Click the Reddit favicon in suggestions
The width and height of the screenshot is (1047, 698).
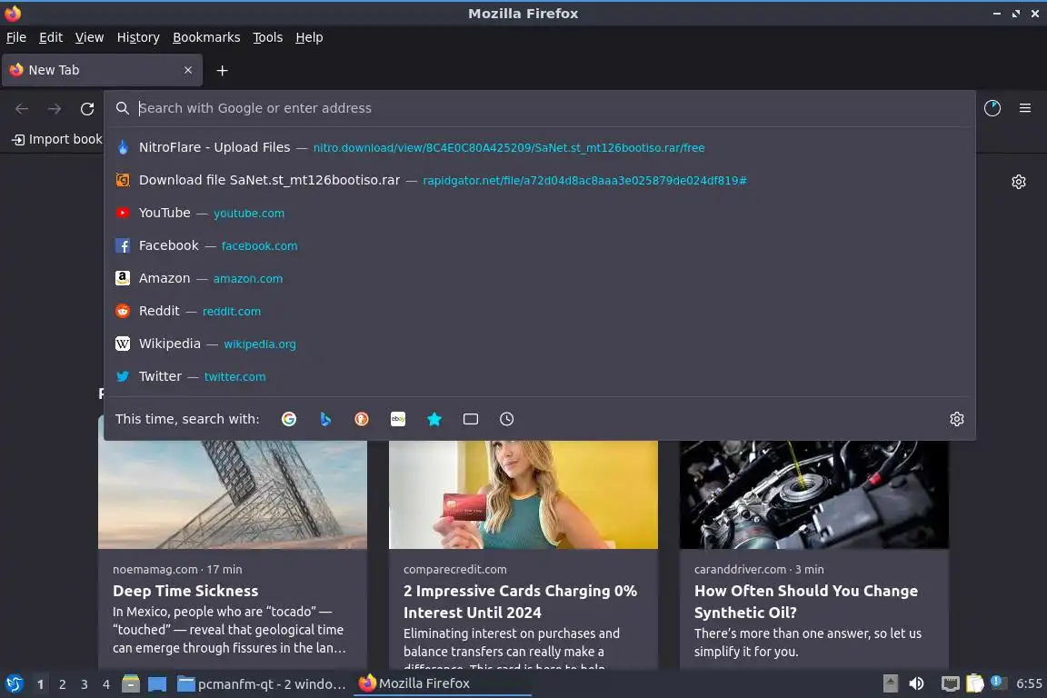pos(123,311)
